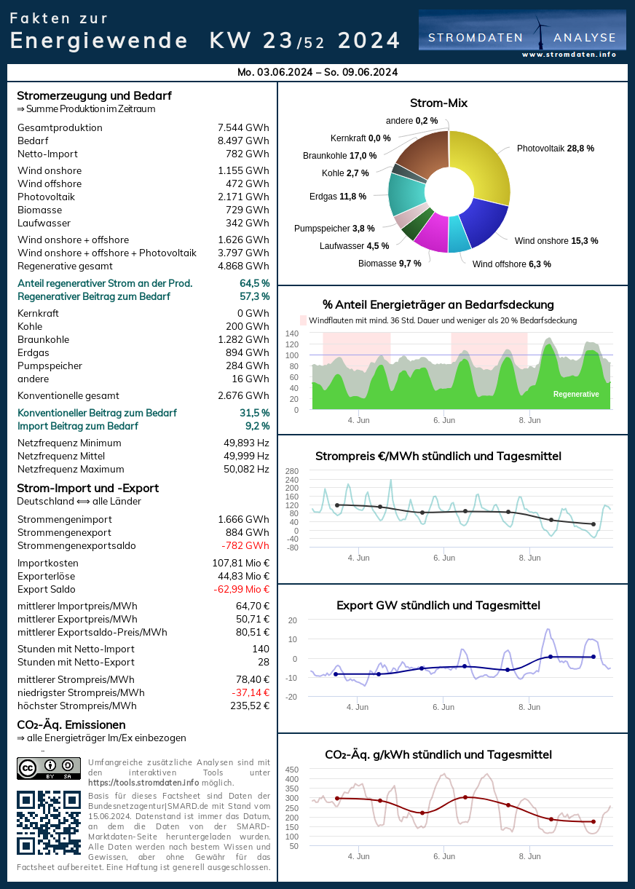Click the Strom-Mix chart title
This screenshot has width=635, height=889.
click(x=438, y=103)
